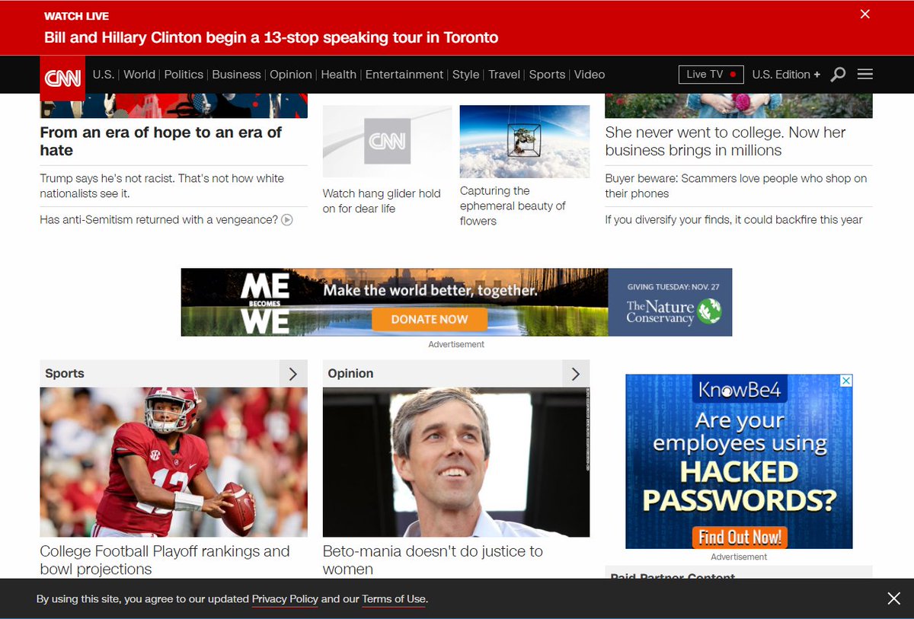Read 'From an era of hope' story
This screenshot has width=914, height=619.
[161, 141]
